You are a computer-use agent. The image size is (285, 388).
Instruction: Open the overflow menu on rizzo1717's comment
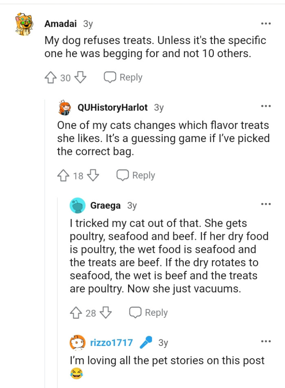(x=265, y=341)
